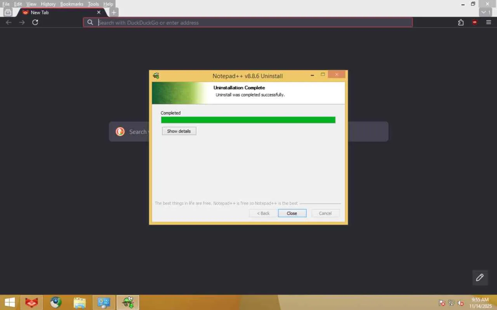
Task: Focus the browser address bar
Action: [x=248, y=22]
